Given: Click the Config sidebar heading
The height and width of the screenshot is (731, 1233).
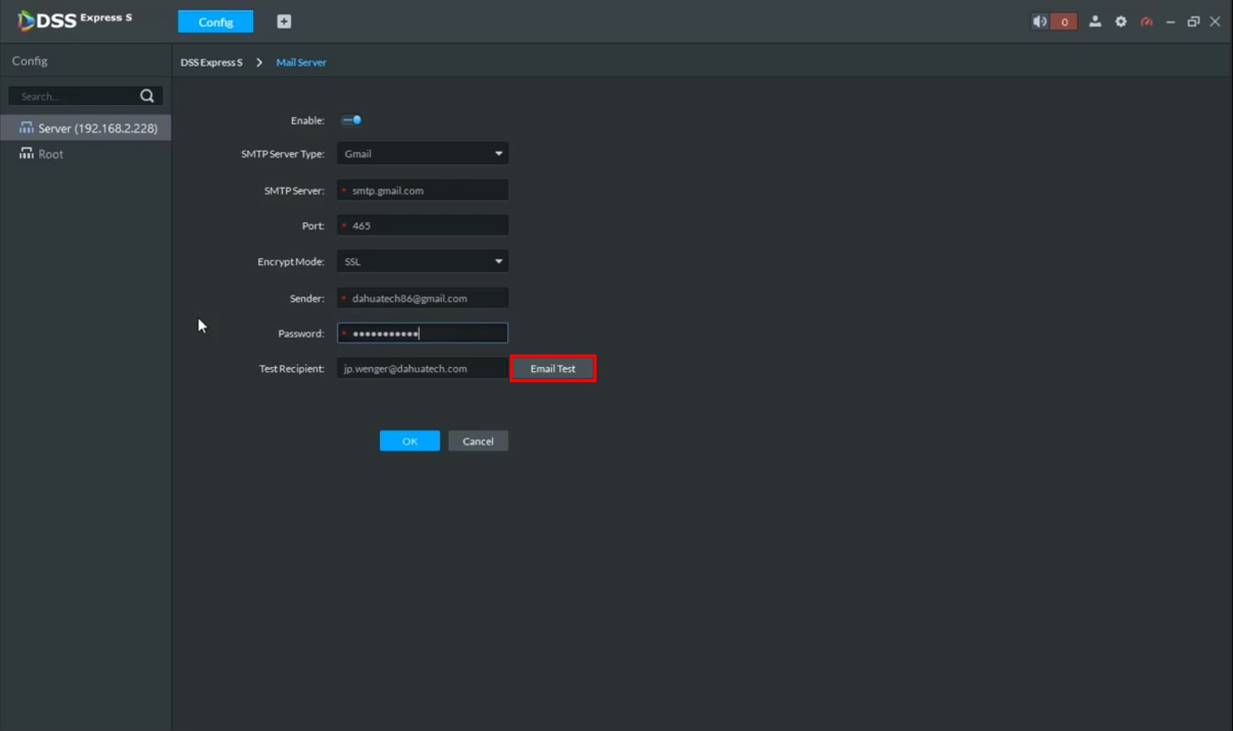Looking at the screenshot, I should click(x=29, y=61).
